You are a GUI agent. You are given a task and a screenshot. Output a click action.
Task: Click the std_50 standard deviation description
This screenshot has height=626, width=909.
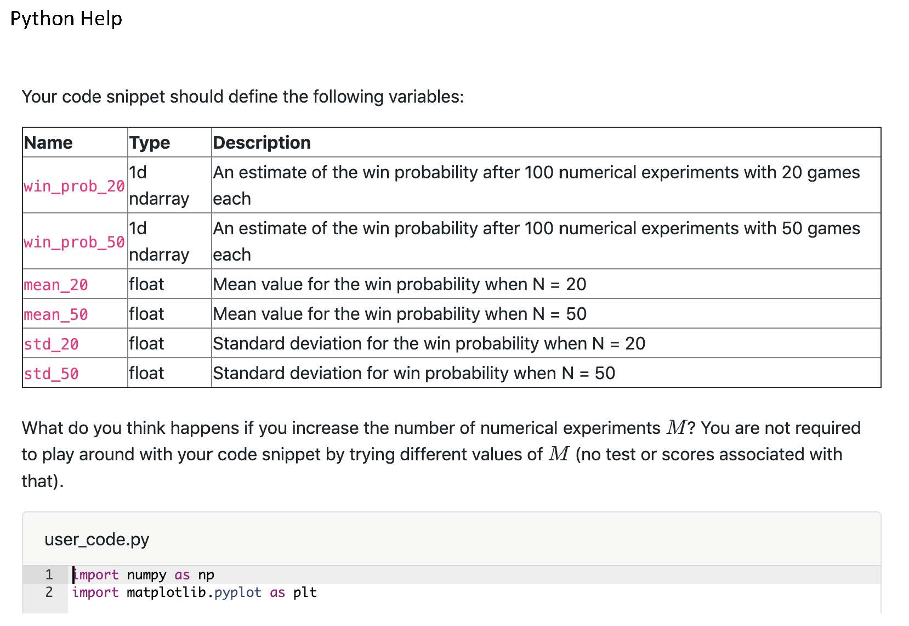coord(414,374)
